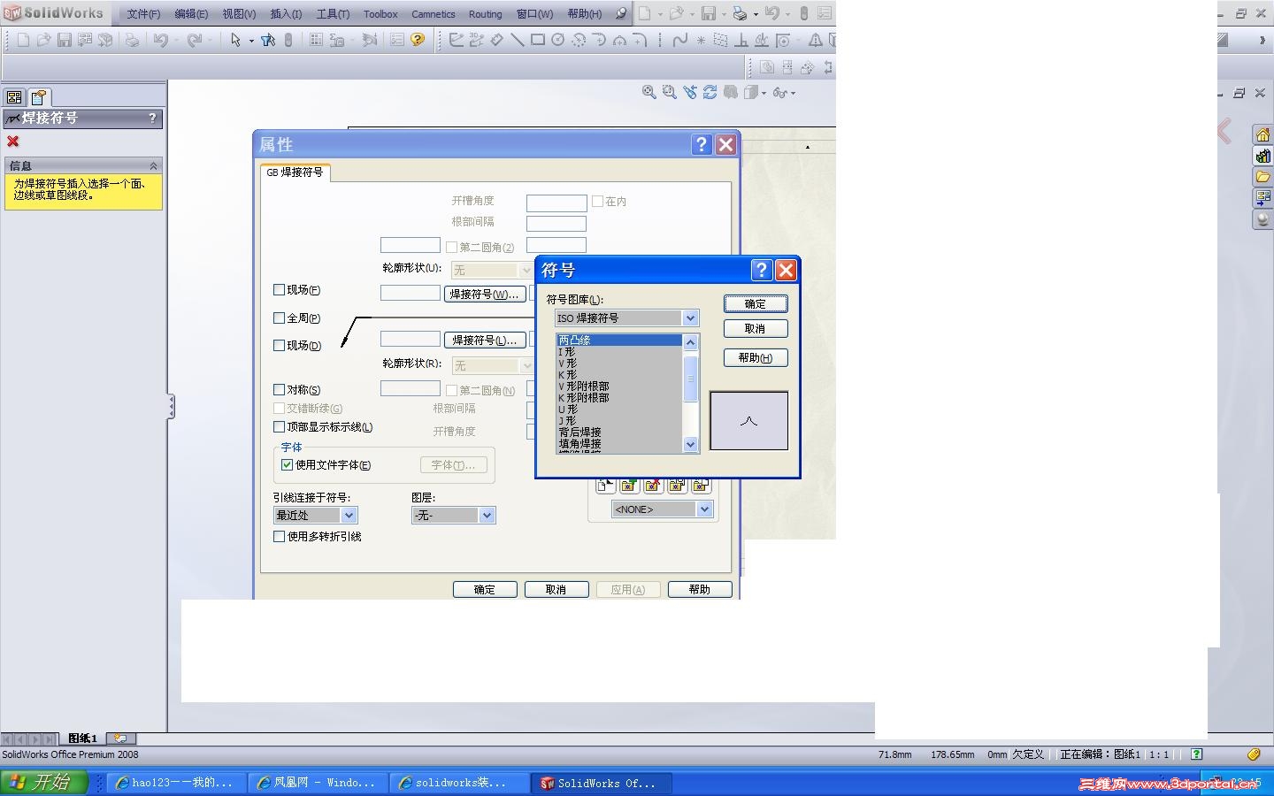Collapse the 信息 section

click(153, 166)
